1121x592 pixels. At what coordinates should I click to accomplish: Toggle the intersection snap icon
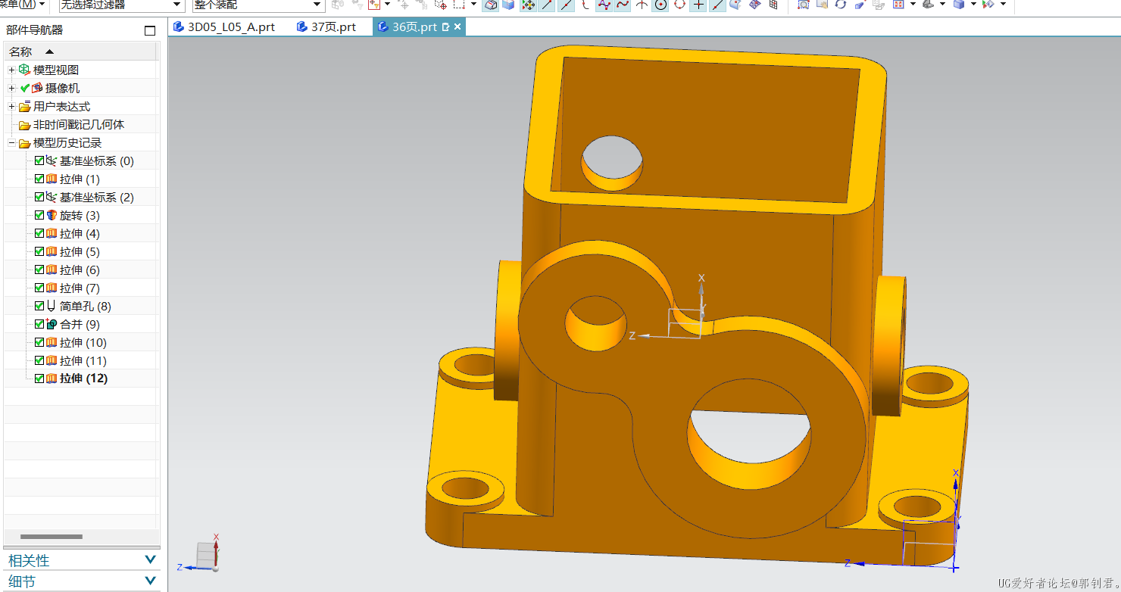pyautogui.click(x=642, y=4)
